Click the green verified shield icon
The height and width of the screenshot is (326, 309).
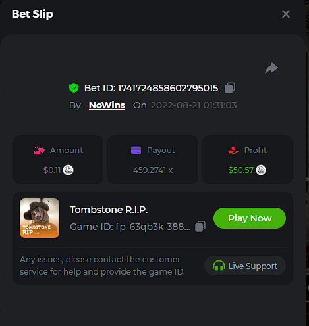coord(74,88)
